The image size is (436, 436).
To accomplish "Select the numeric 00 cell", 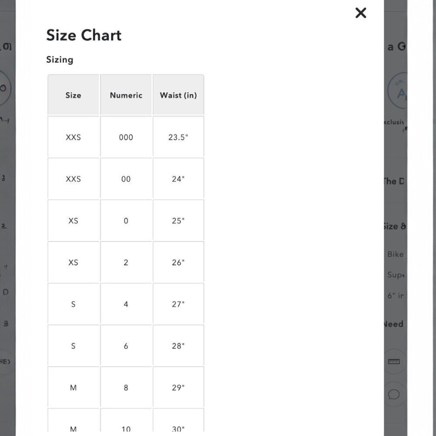I will [126, 178].
